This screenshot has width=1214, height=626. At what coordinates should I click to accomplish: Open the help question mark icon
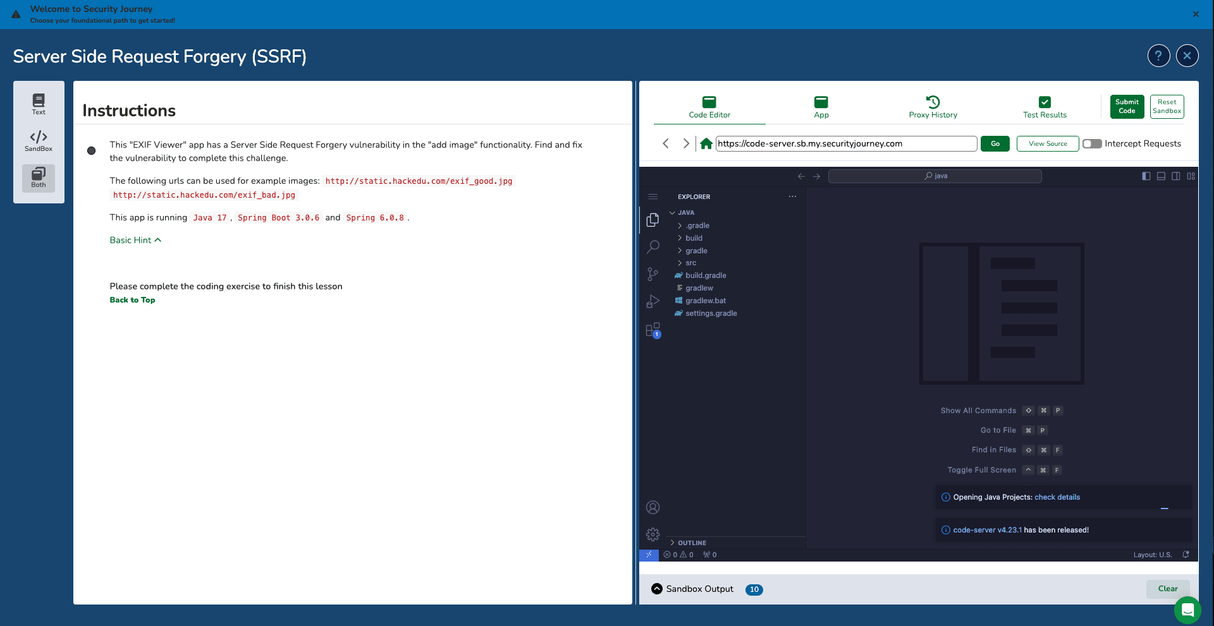[1158, 56]
